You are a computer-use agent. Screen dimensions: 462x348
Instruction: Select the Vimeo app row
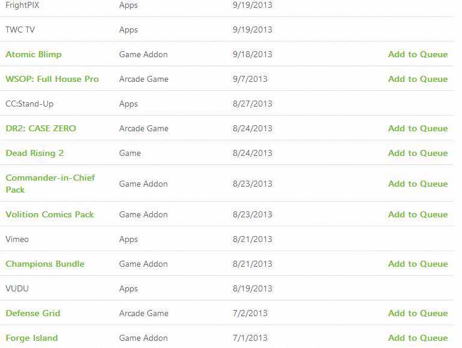point(227,239)
